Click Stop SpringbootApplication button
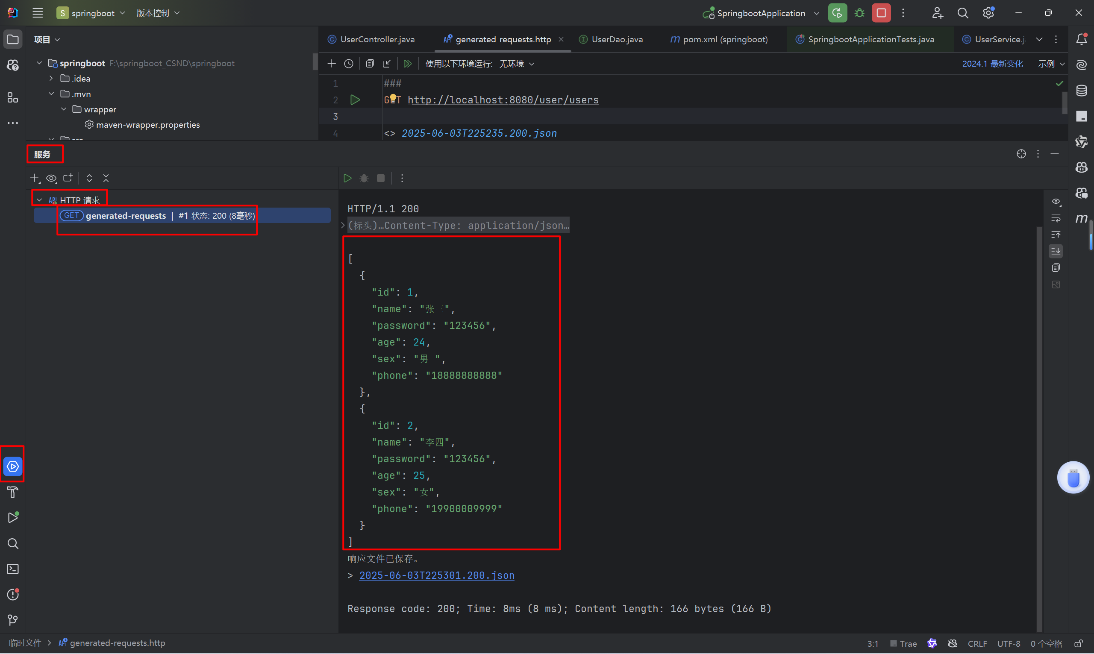 881,13
